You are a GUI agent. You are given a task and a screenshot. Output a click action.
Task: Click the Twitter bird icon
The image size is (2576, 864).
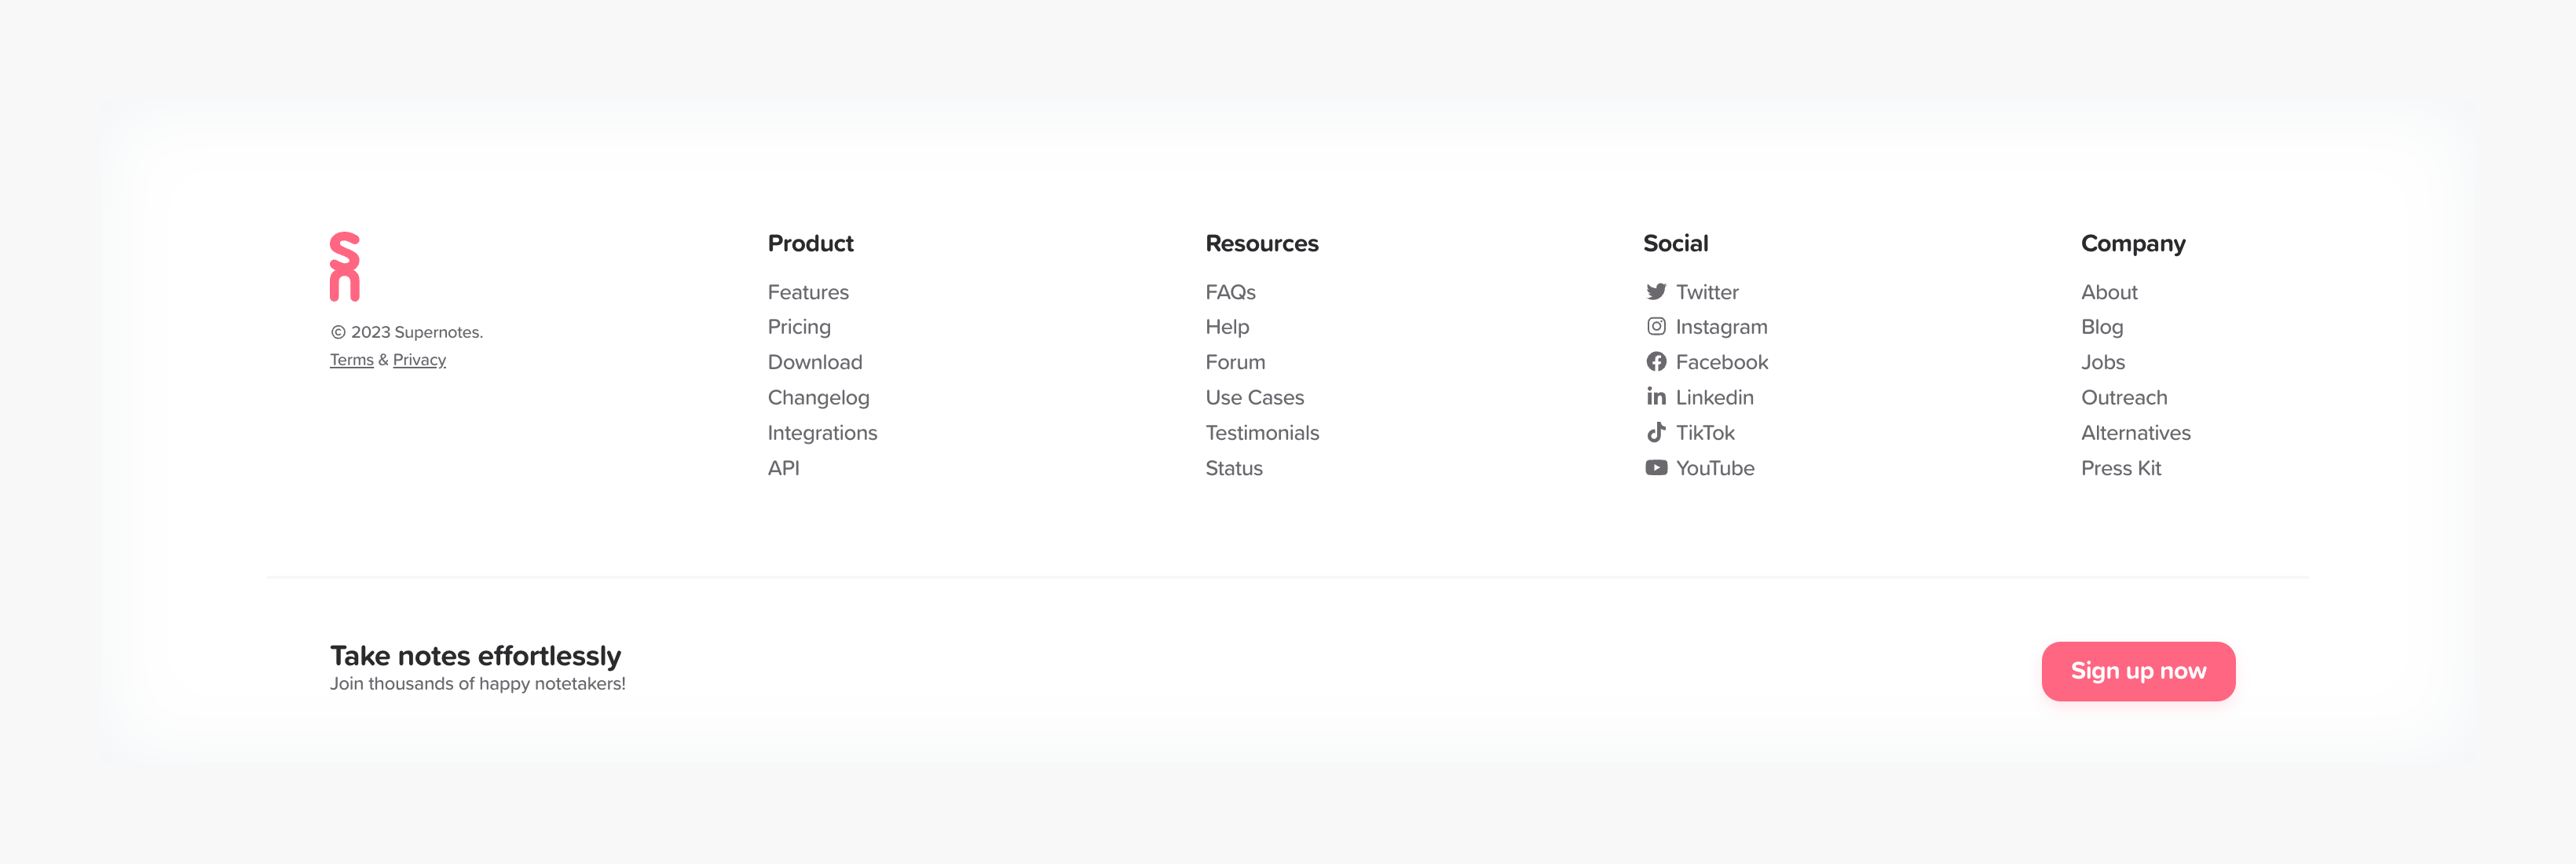tap(1656, 292)
